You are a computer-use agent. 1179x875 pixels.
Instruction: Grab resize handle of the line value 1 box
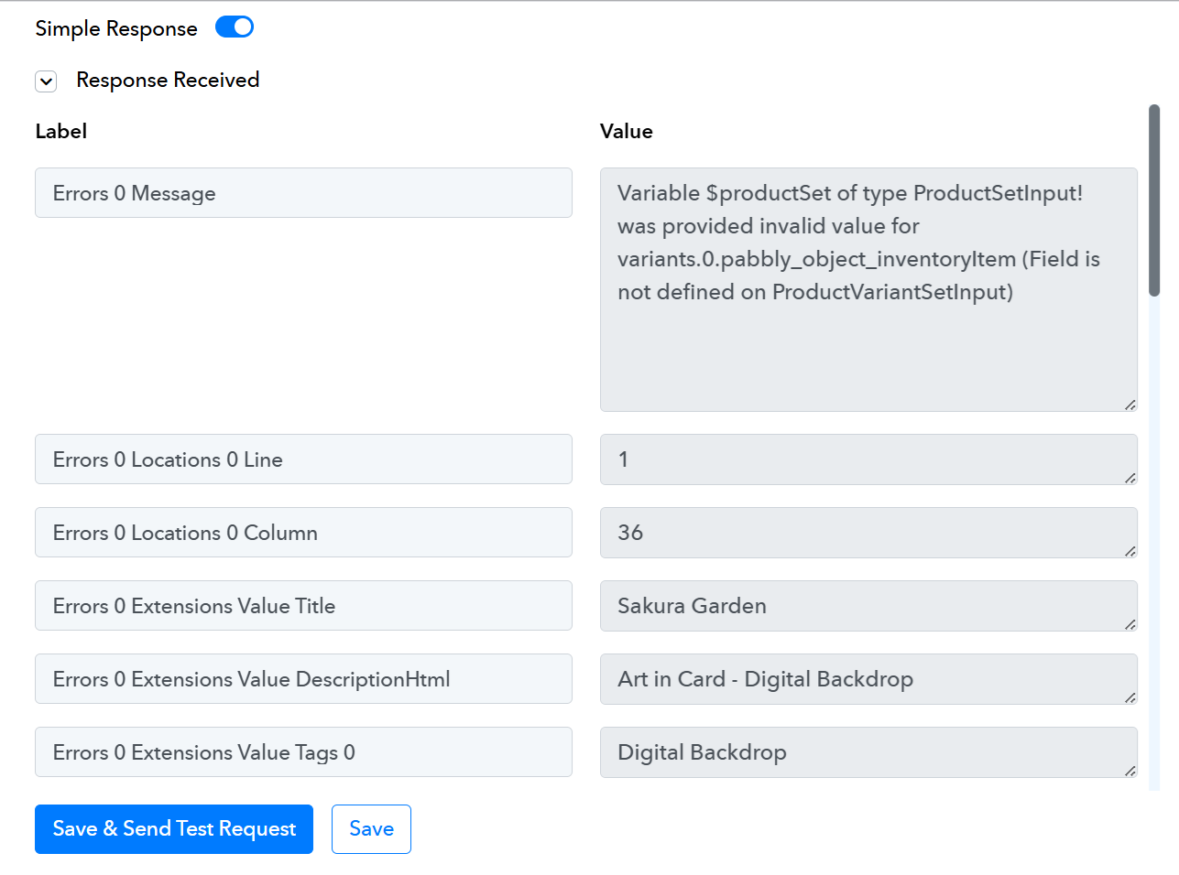(1130, 478)
